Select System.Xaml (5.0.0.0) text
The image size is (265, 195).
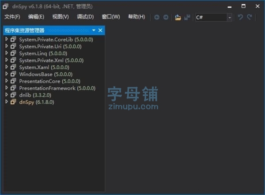(44, 67)
